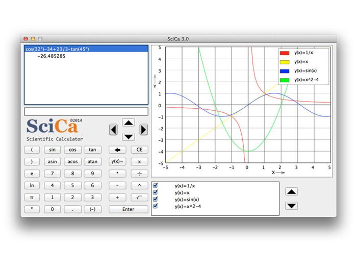The width and height of the screenshot is (357, 268).
Task: Disable the y(x)=x plot checkbox
Action: point(156,192)
